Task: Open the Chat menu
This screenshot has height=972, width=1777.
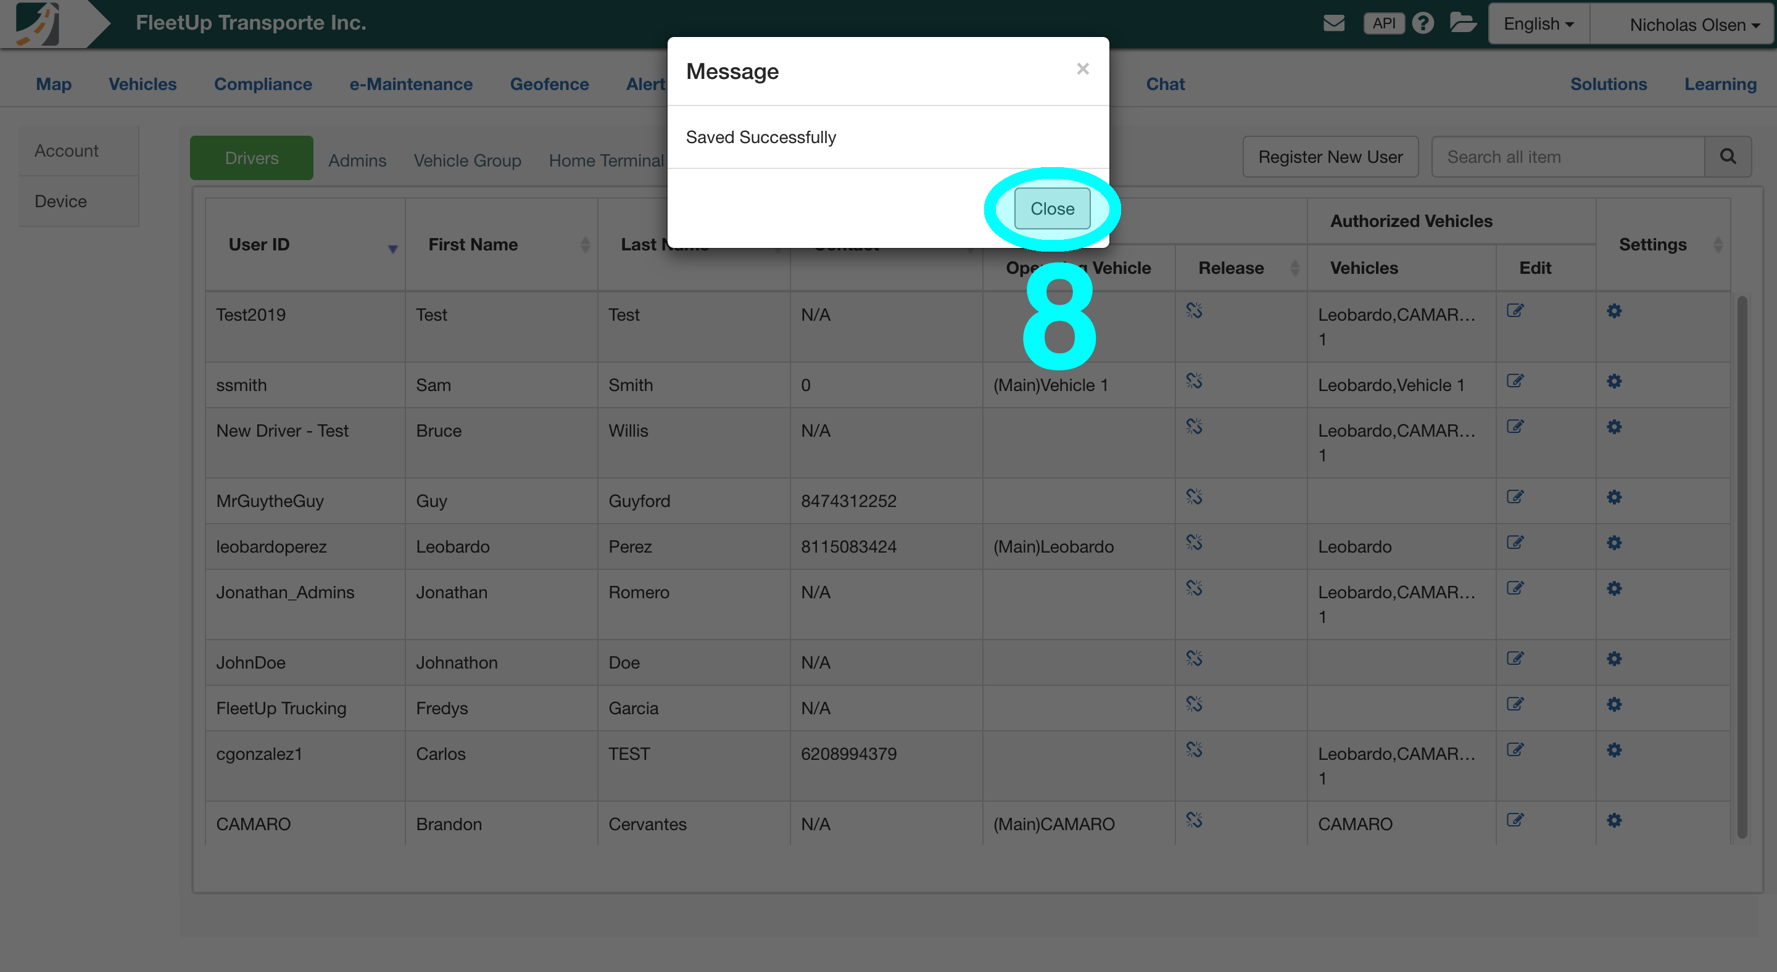Action: point(1165,84)
